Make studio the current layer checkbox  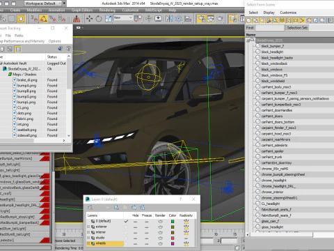click(x=126, y=238)
